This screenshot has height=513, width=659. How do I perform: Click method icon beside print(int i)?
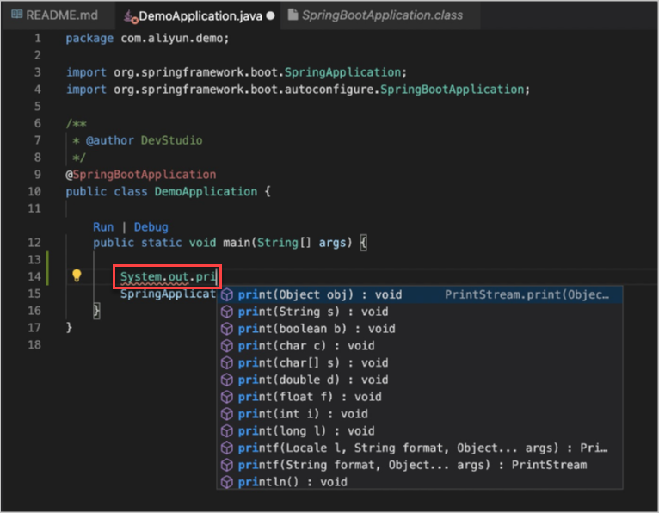coord(227,414)
